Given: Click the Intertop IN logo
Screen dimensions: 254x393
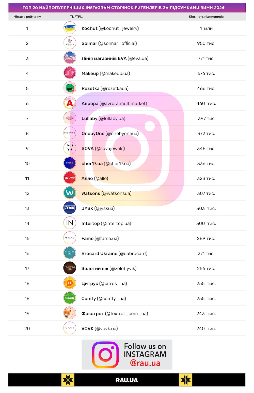Looking at the screenshot, I should click(x=70, y=223).
